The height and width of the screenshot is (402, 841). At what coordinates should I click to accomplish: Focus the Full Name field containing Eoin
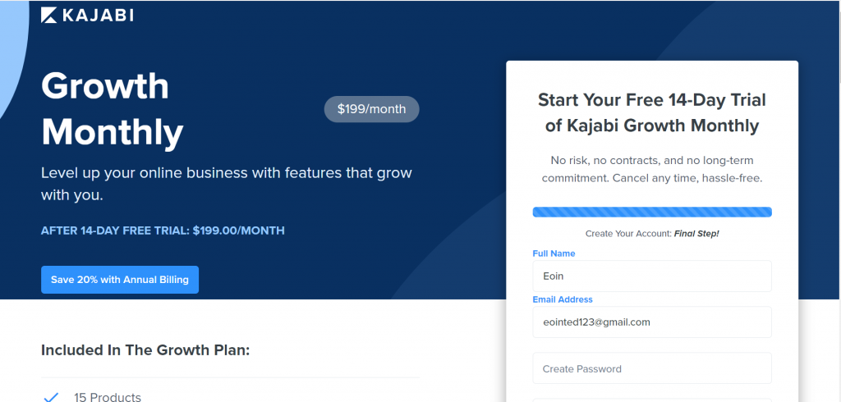652,276
